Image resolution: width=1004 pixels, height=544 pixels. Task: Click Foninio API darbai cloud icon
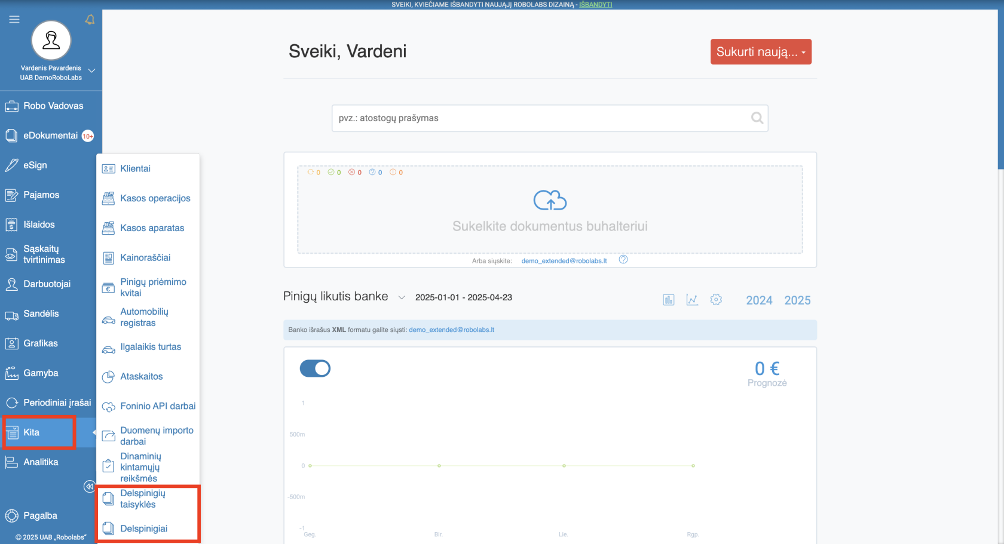coord(108,407)
